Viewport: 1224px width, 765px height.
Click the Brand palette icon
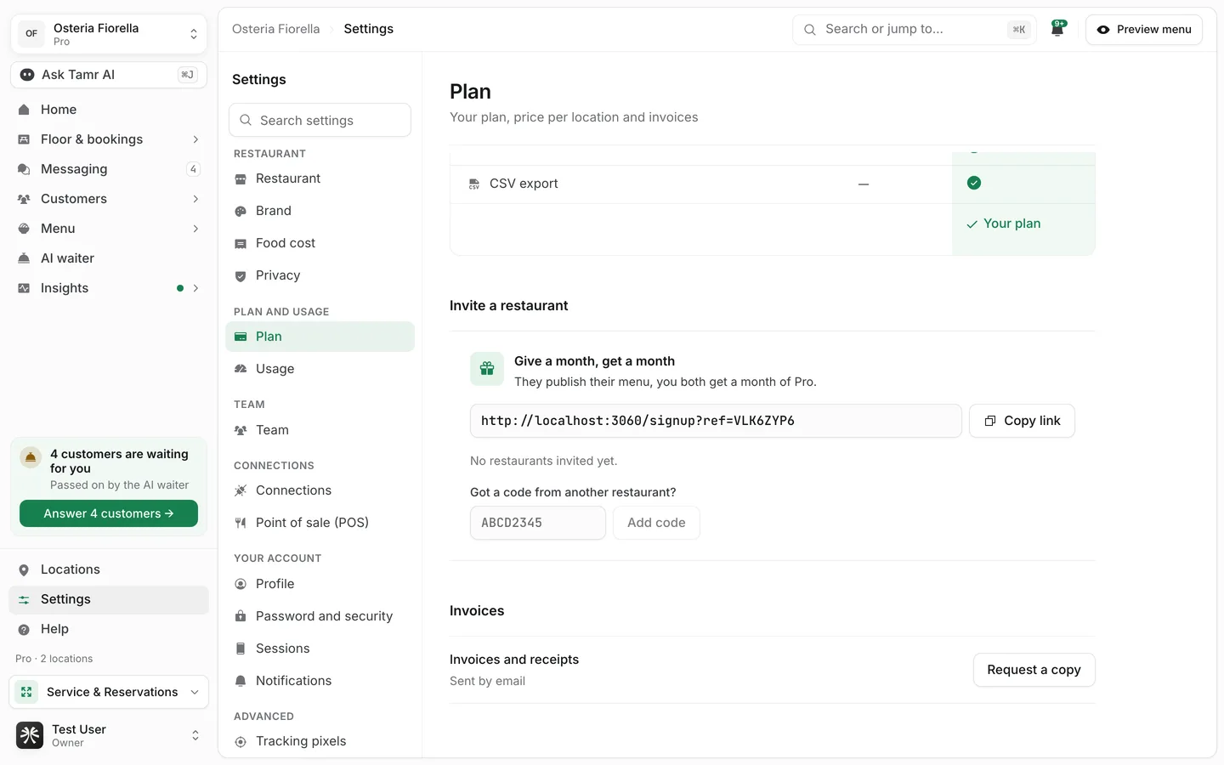click(241, 211)
